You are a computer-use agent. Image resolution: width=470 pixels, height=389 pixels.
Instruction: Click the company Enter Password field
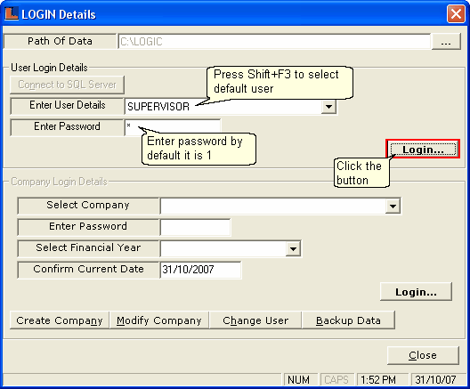(x=196, y=227)
